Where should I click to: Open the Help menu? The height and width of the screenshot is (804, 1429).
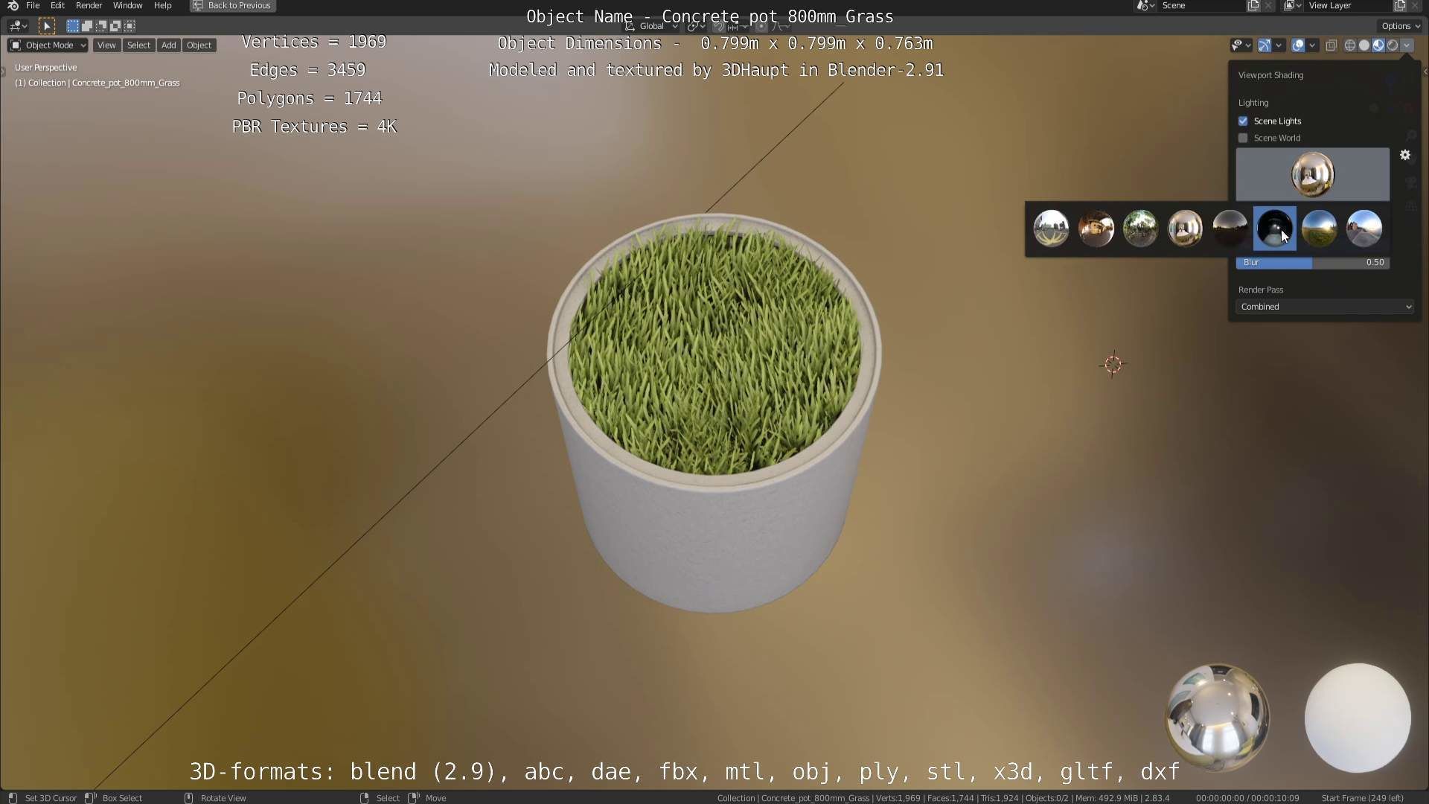click(162, 5)
